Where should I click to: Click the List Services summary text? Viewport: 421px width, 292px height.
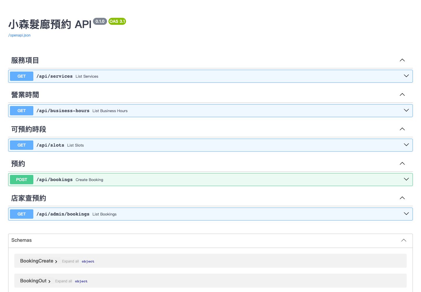pyautogui.click(x=87, y=77)
